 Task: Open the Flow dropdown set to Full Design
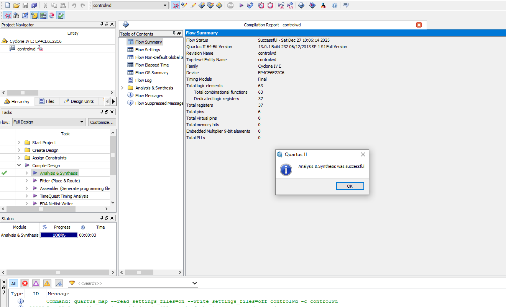(49, 122)
